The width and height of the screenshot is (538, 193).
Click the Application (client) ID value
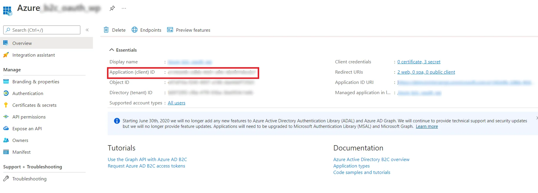pyautogui.click(x=212, y=72)
